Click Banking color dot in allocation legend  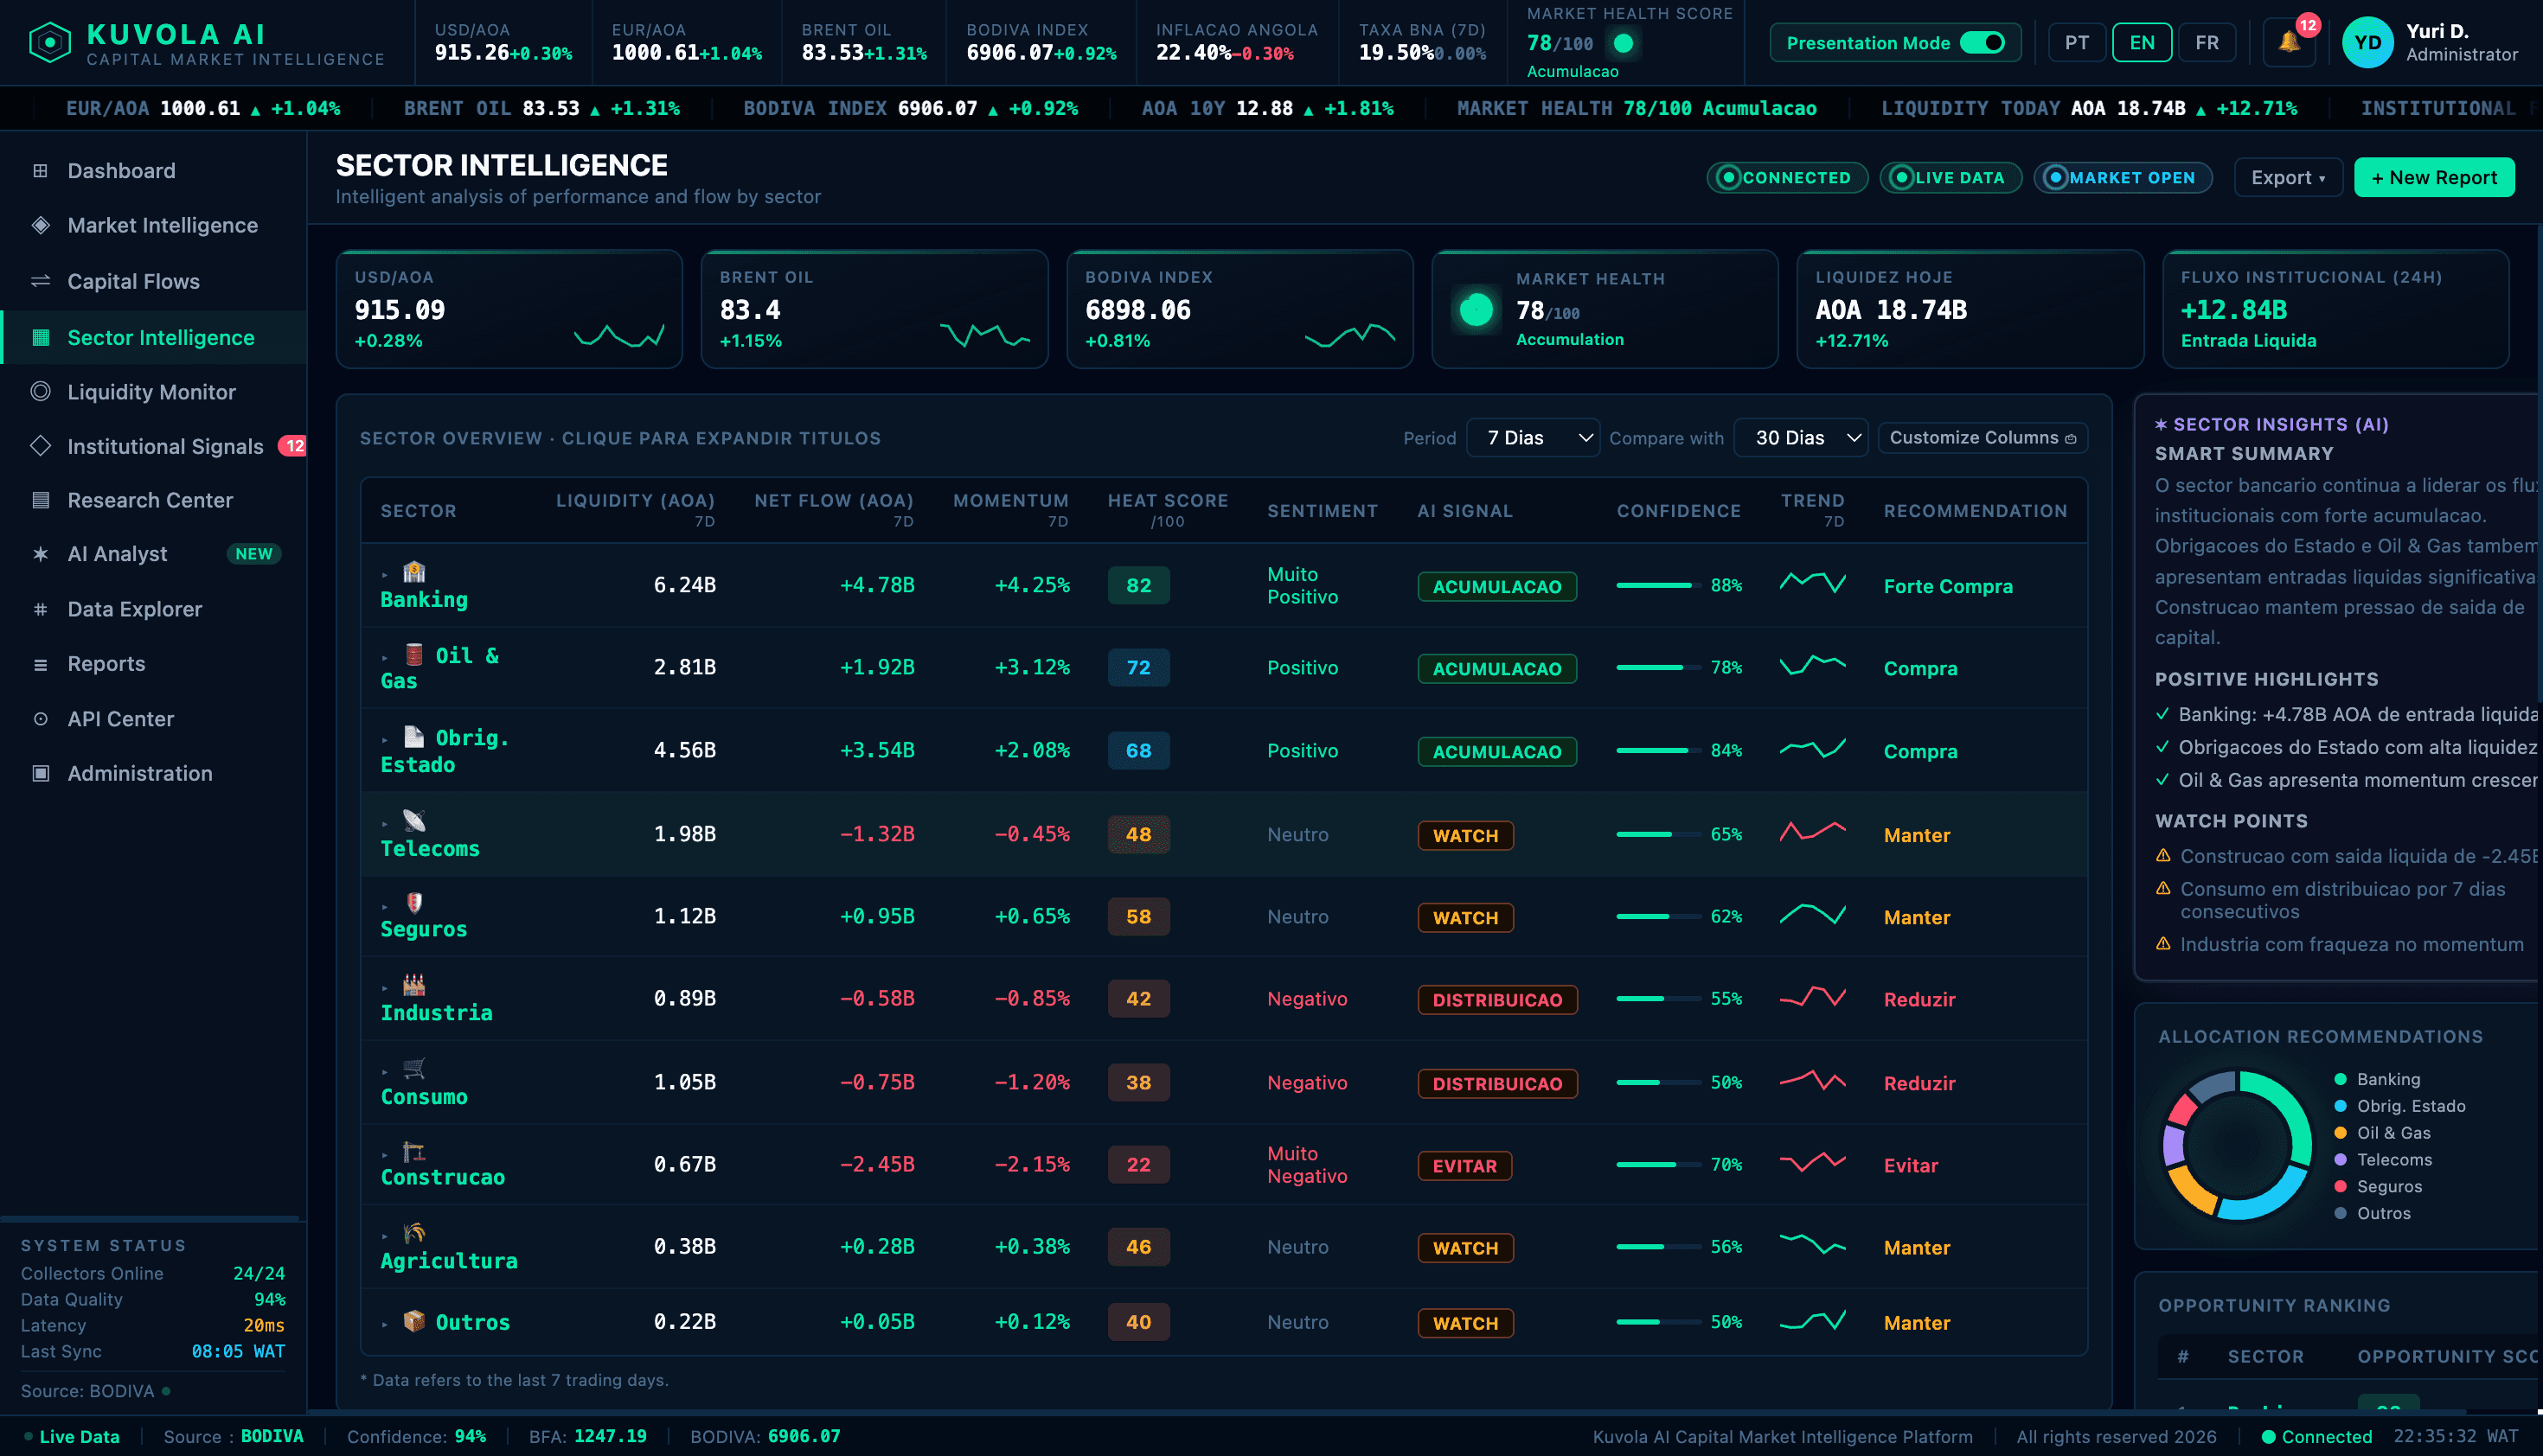coord(2340,1079)
